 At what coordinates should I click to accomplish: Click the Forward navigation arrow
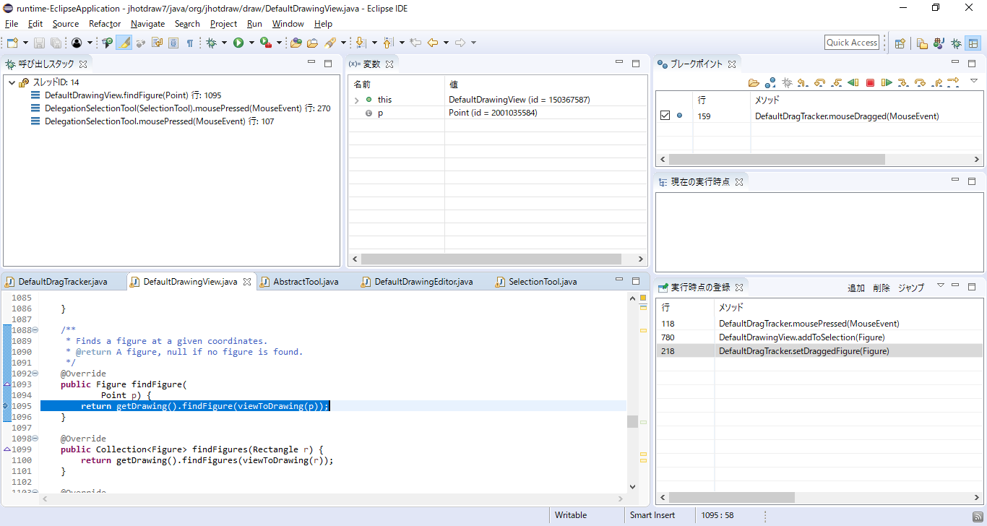460,43
